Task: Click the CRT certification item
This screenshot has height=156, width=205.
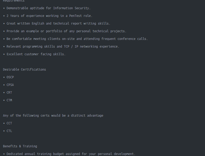Action: click(9, 93)
